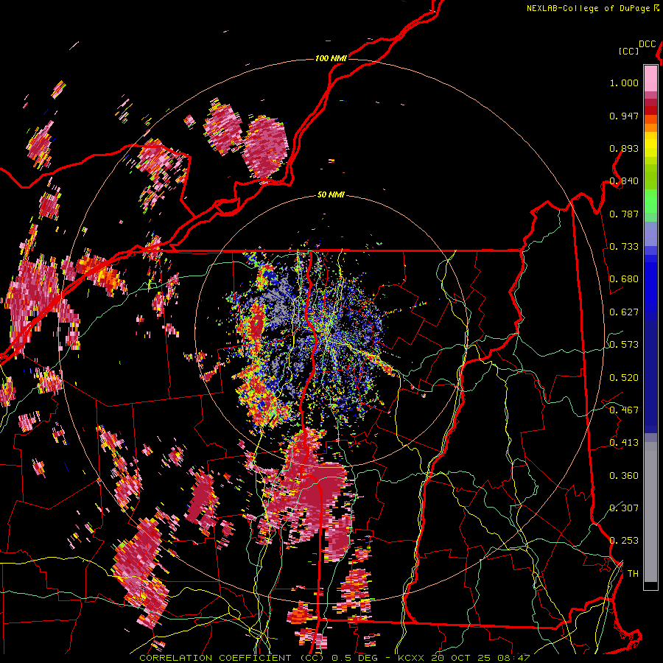Click the 0.627 legend value
Viewport: 663px width, 663px height.
(x=624, y=312)
